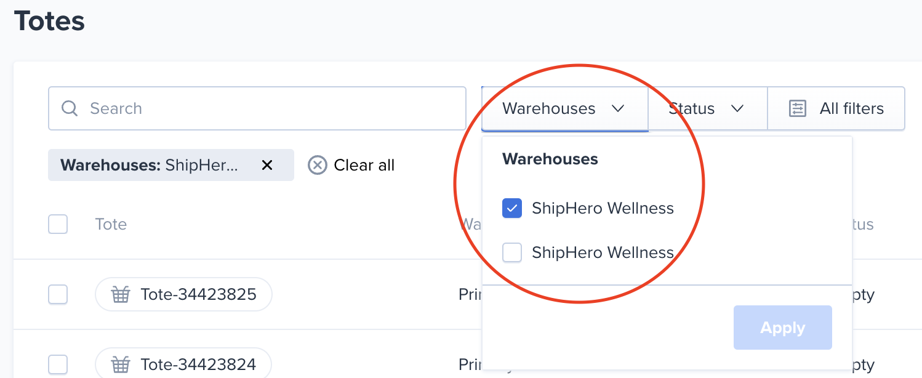Remove the Warehouses filter chip with X
This screenshot has width=922, height=378.
pos(267,165)
